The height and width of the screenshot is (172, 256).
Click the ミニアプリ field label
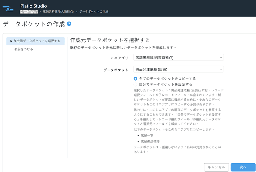click(119, 58)
